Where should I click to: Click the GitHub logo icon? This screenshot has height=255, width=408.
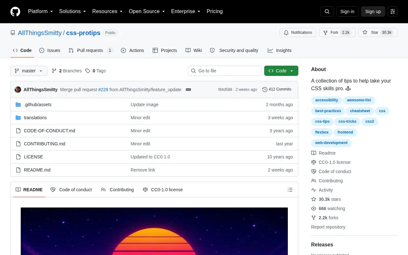pos(15,11)
